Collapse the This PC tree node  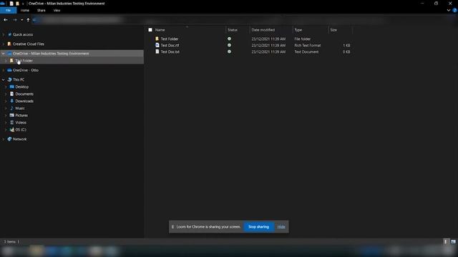point(3,79)
